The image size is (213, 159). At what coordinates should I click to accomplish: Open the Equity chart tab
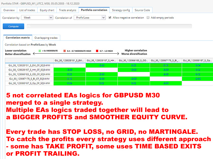click(x=47, y=10)
